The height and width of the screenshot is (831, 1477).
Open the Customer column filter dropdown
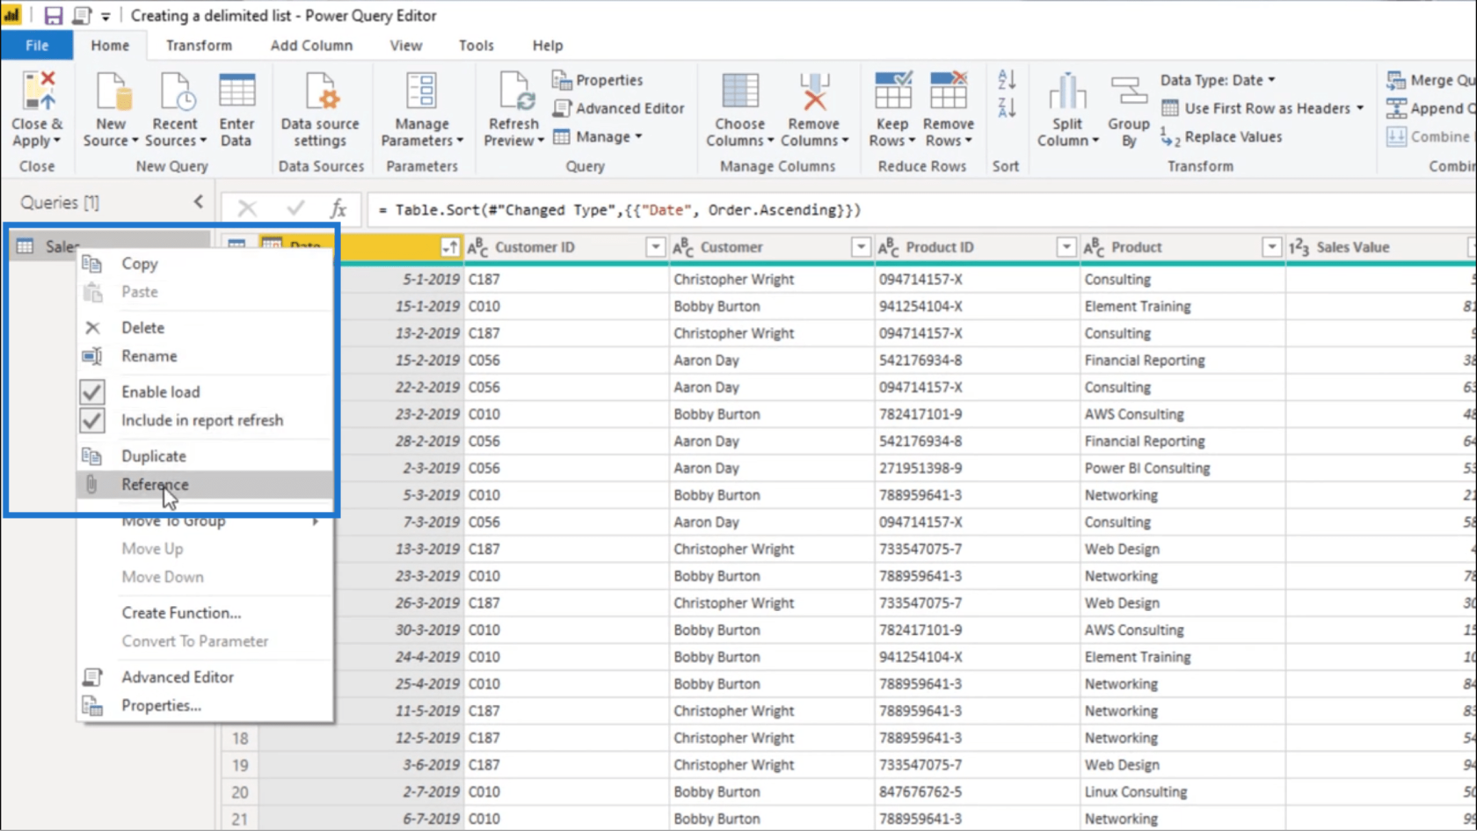click(861, 247)
